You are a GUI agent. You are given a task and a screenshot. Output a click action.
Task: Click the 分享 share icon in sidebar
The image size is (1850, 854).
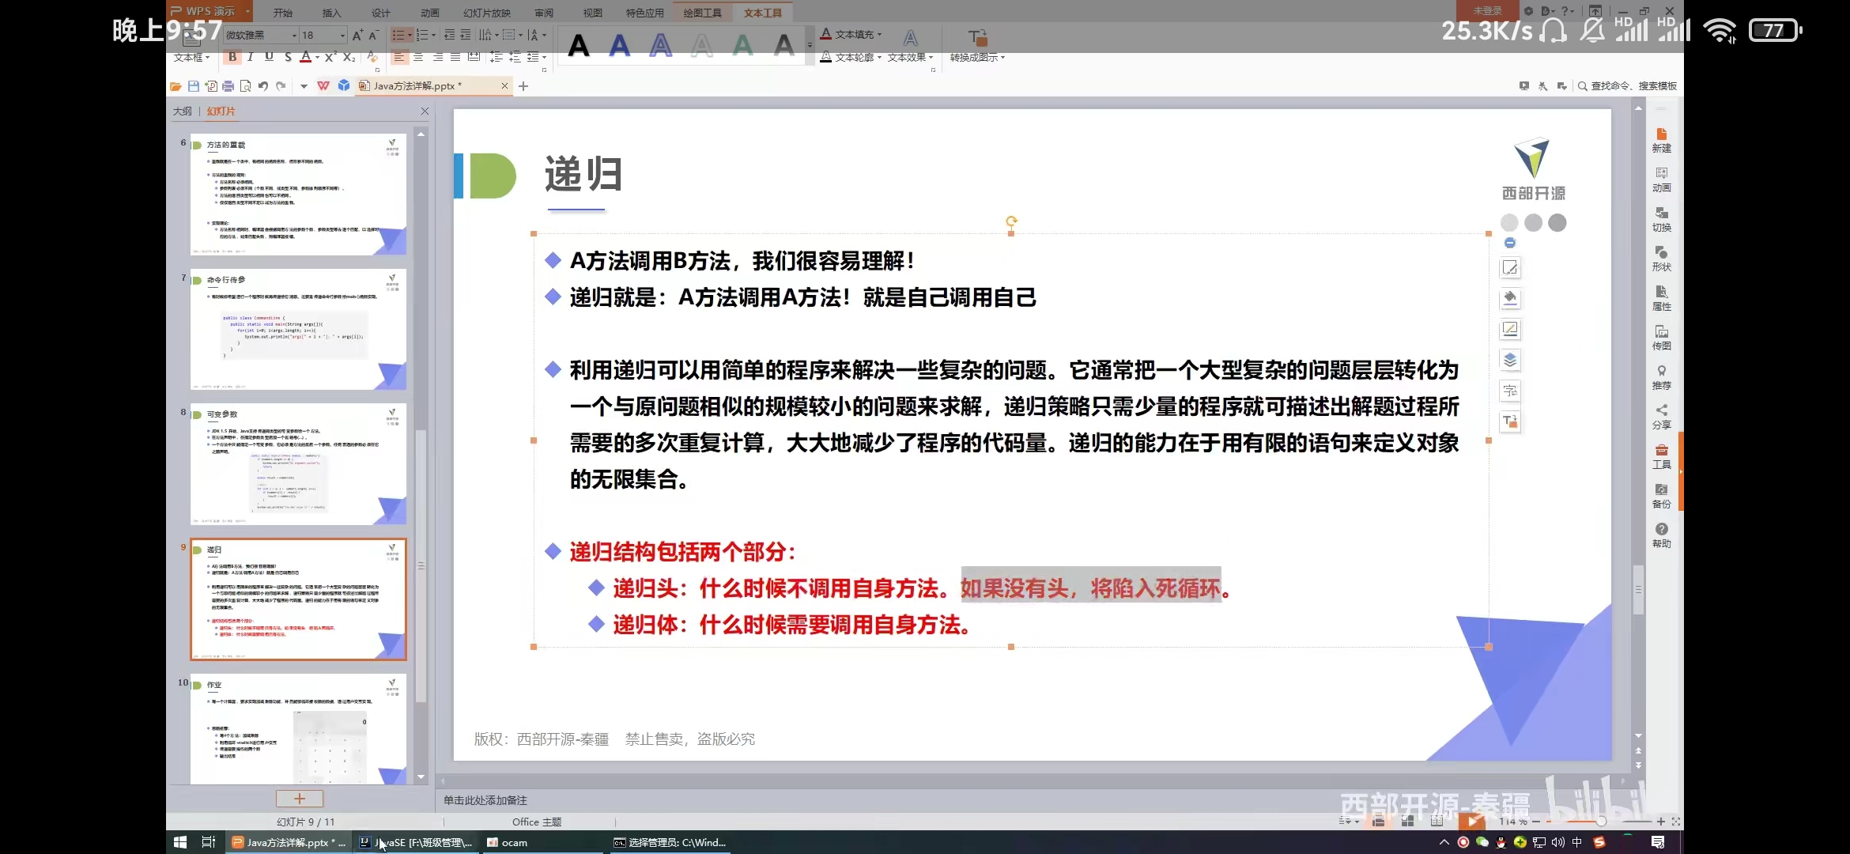pyautogui.click(x=1661, y=416)
